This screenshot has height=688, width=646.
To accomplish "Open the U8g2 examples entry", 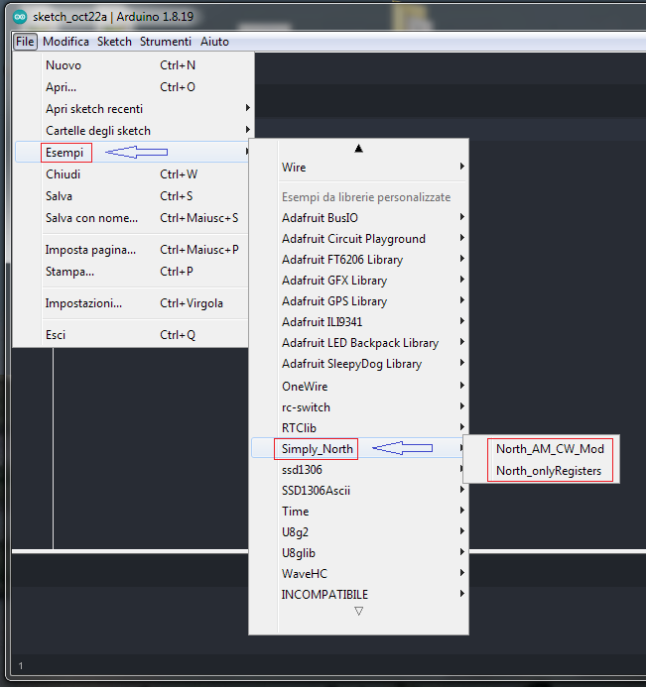I will coord(359,531).
